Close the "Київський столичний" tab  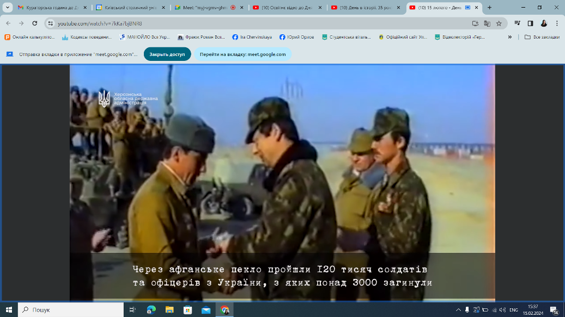[x=163, y=7]
